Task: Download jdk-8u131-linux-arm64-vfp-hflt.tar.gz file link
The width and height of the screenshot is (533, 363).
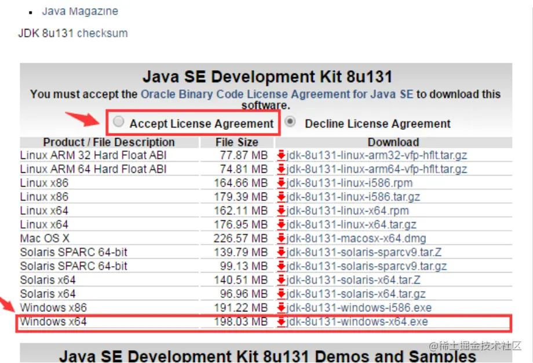Action: pos(377,169)
